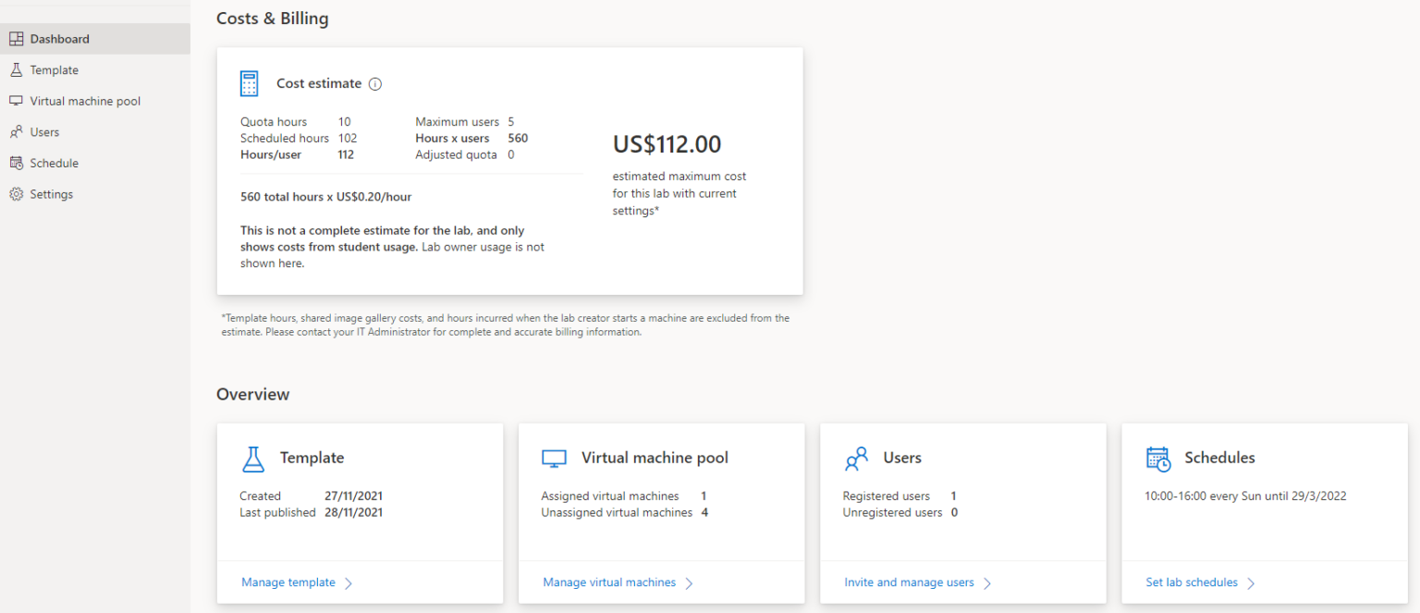This screenshot has width=1420, height=613.
Task: Click the info icon next to Cost estimate
Action: coord(374,83)
